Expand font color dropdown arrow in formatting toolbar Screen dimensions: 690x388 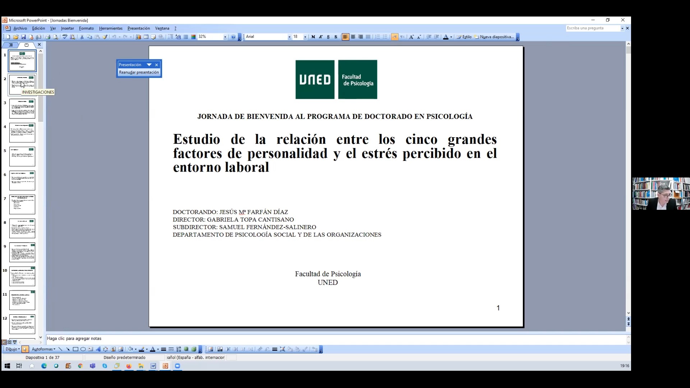pos(451,37)
